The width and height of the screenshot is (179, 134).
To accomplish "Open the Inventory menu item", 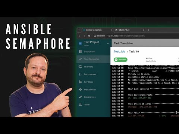I will [93, 67].
